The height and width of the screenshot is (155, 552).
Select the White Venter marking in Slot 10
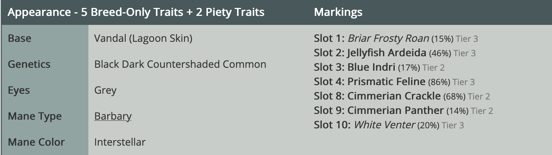tap(384, 125)
